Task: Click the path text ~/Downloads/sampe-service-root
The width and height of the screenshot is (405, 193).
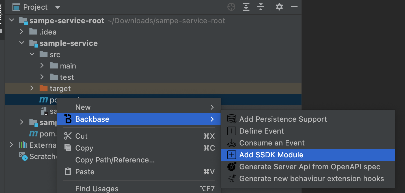Action: point(166,21)
